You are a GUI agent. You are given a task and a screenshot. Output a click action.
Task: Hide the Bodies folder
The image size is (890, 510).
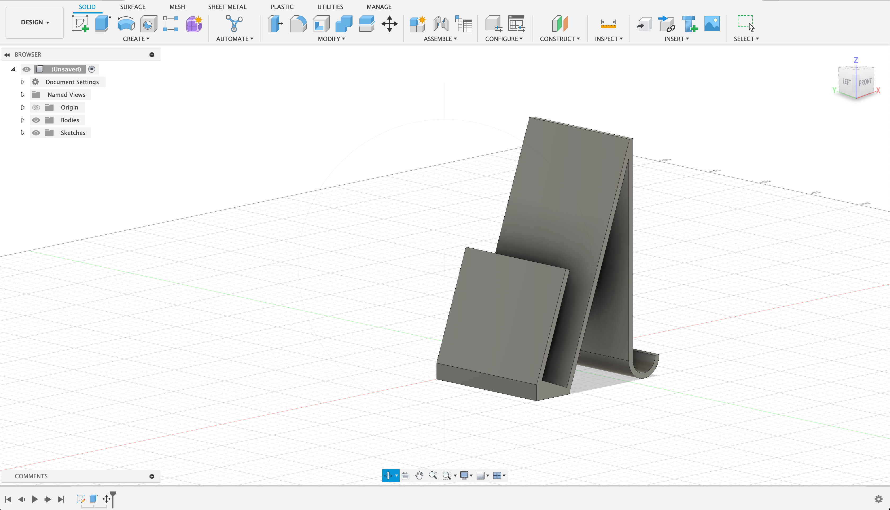click(x=36, y=120)
